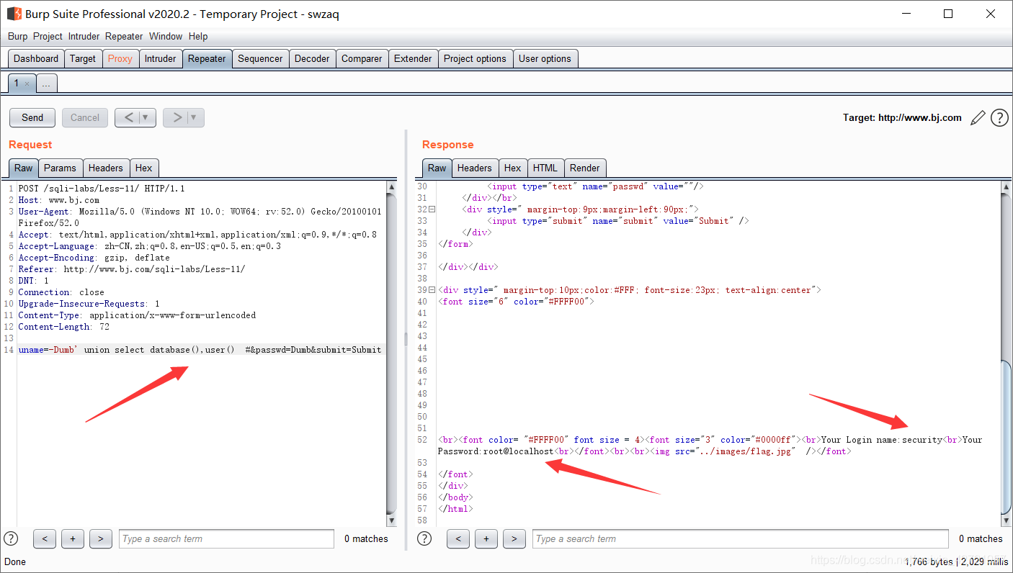
Task: Click the Request search help question icon
Action: point(11,538)
